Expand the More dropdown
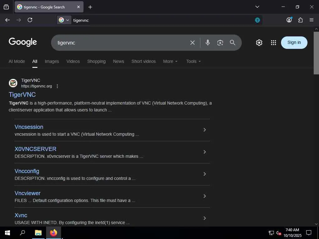319x239 pixels. click(x=170, y=61)
